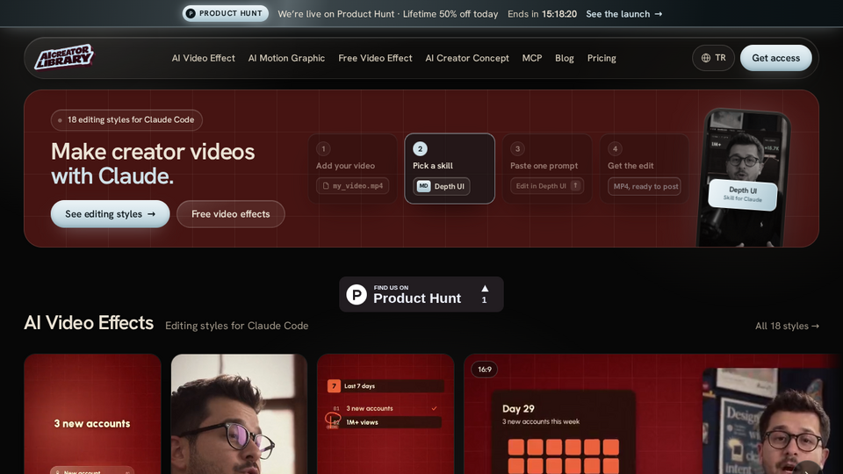Click the AI Video Effects heading
This screenshot has height=474, width=843.
tap(89, 323)
